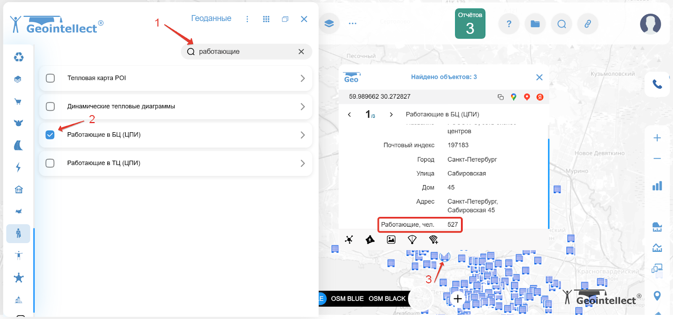The width and height of the screenshot is (673, 319).
Task: Expand the Работающие в ТЦ (ЦПИ) arrow
Action: 302,163
